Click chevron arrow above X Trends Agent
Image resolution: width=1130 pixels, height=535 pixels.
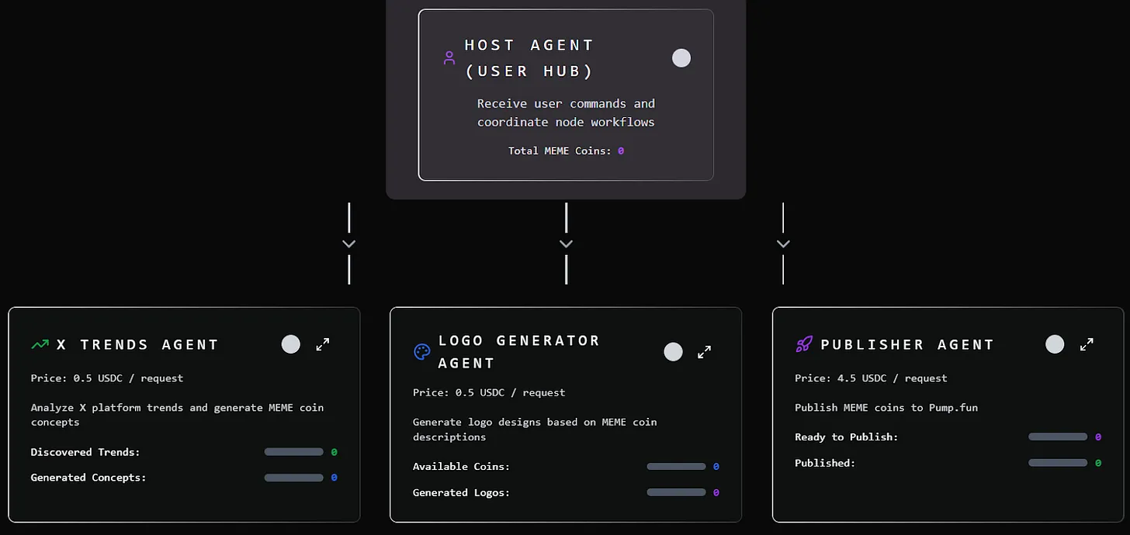point(349,243)
